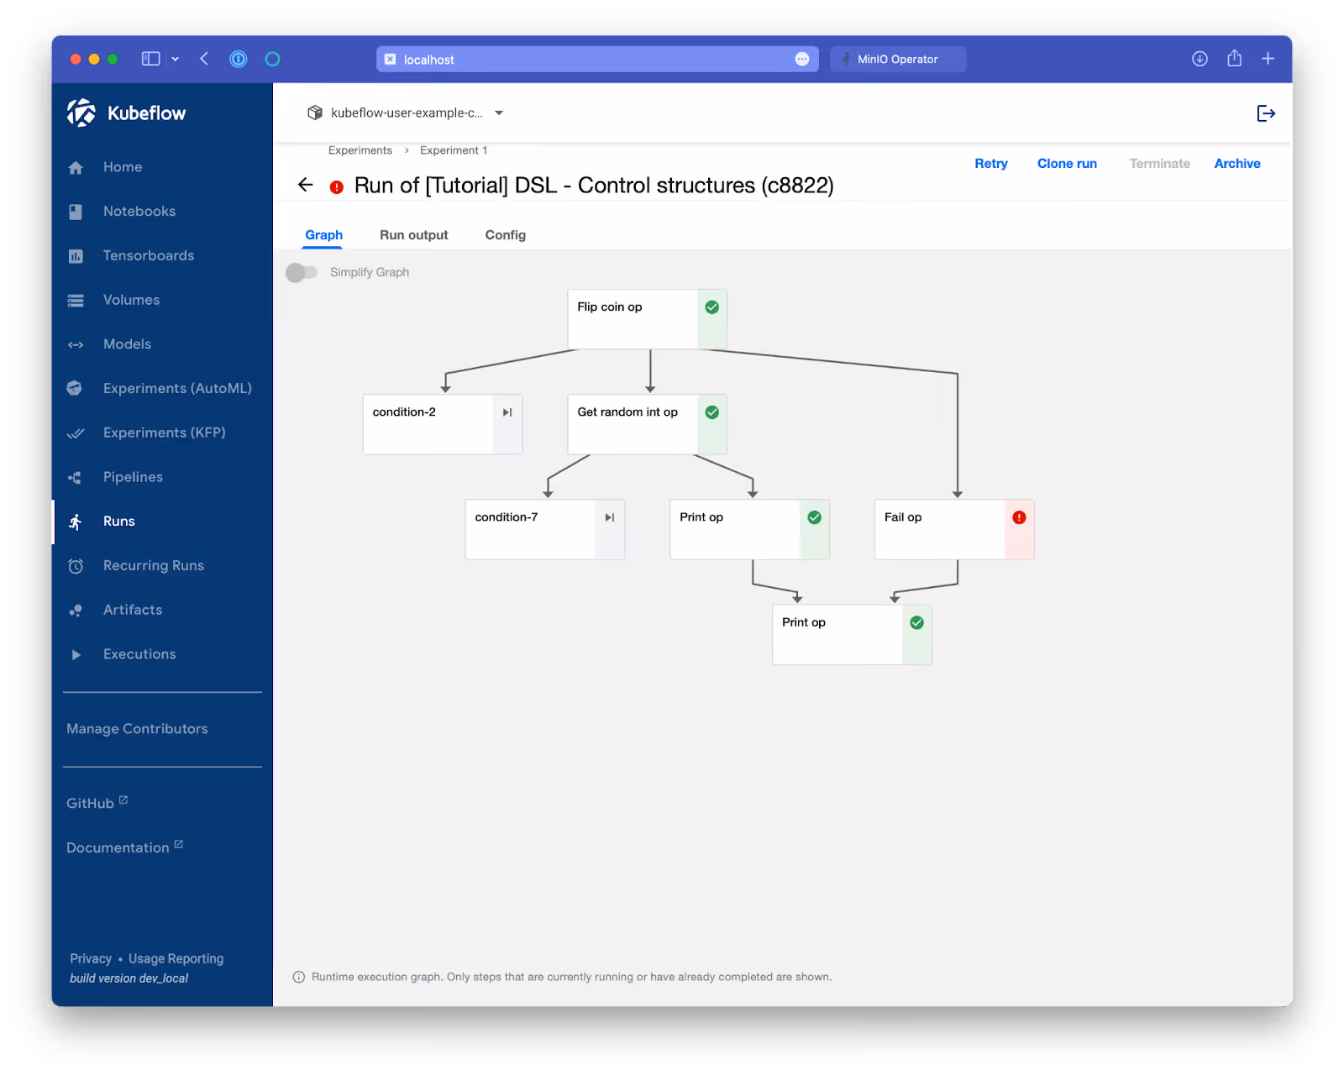Open the sidebar options chevron in browser toolbar
This screenshot has height=1075, width=1344.
point(176,59)
